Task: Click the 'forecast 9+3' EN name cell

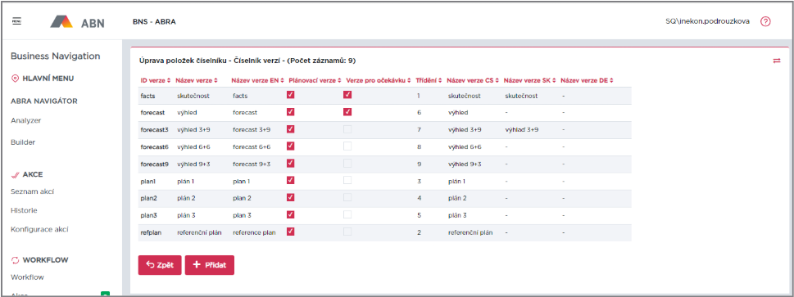Action: click(x=252, y=164)
